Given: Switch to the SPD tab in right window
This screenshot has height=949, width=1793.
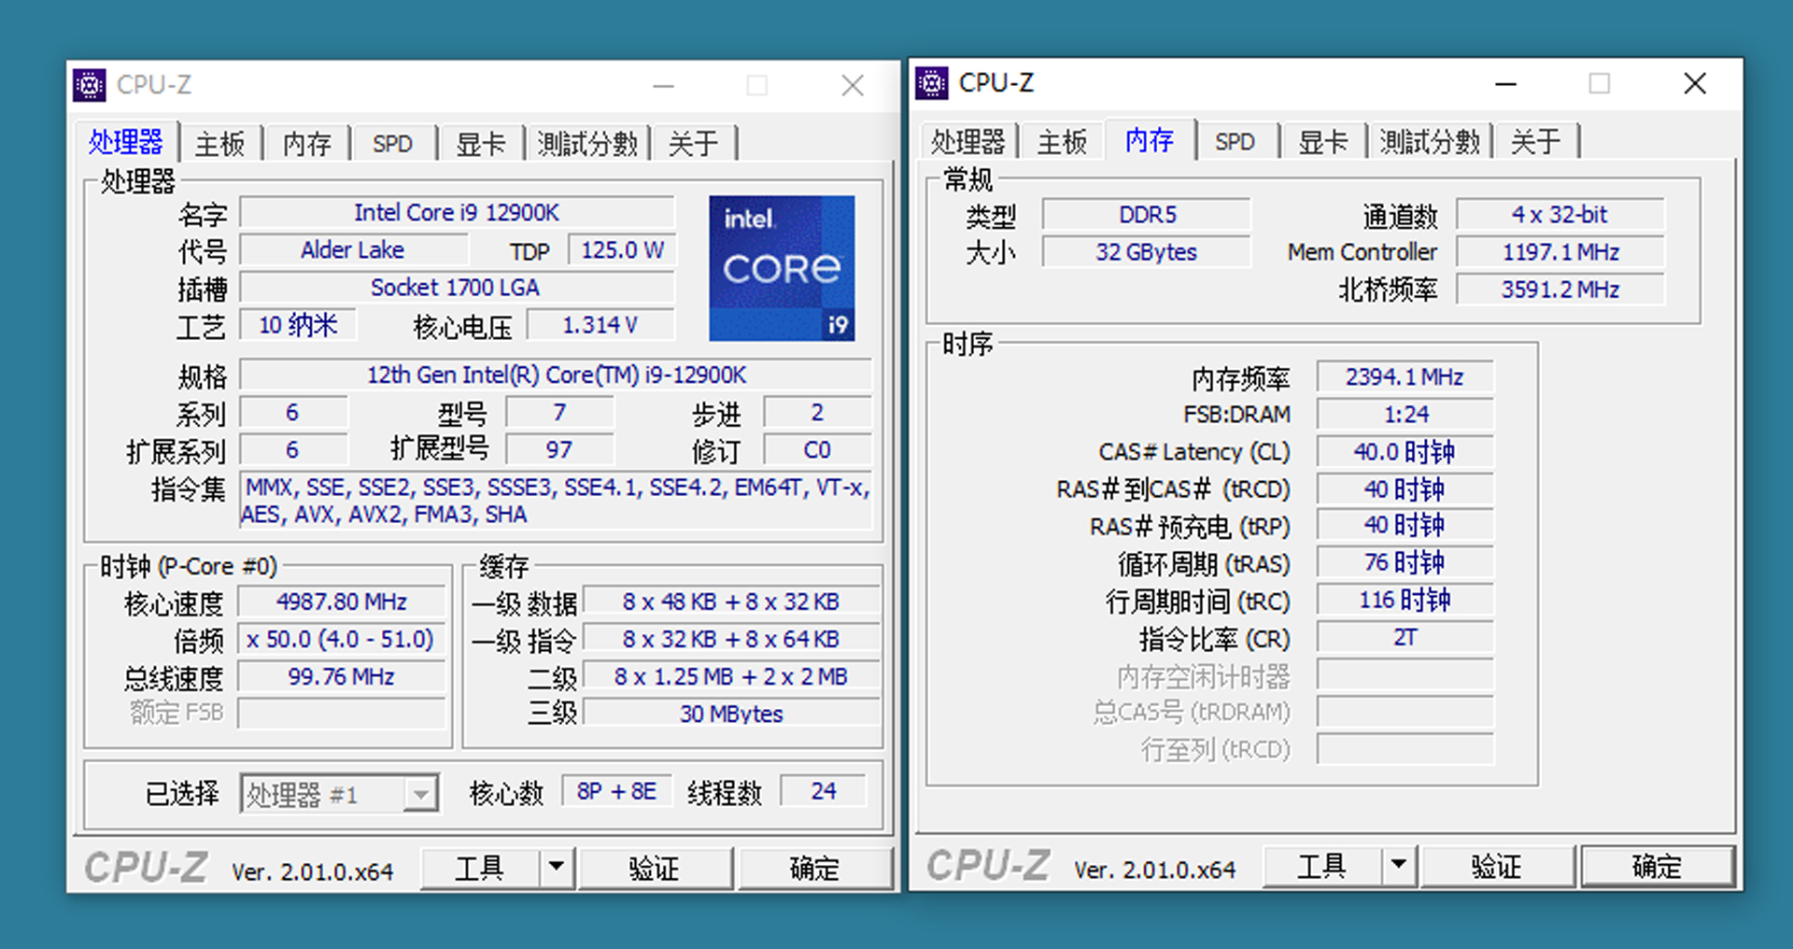Looking at the screenshot, I should [1235, 141].
